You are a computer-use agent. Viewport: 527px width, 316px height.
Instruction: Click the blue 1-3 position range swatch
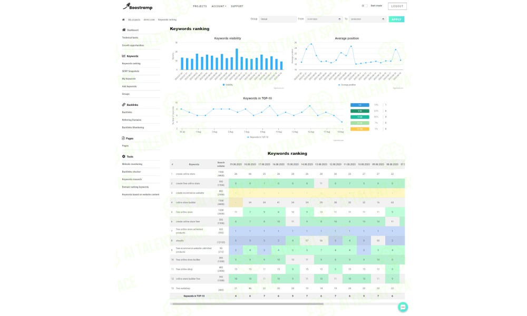tap(359, 105)
